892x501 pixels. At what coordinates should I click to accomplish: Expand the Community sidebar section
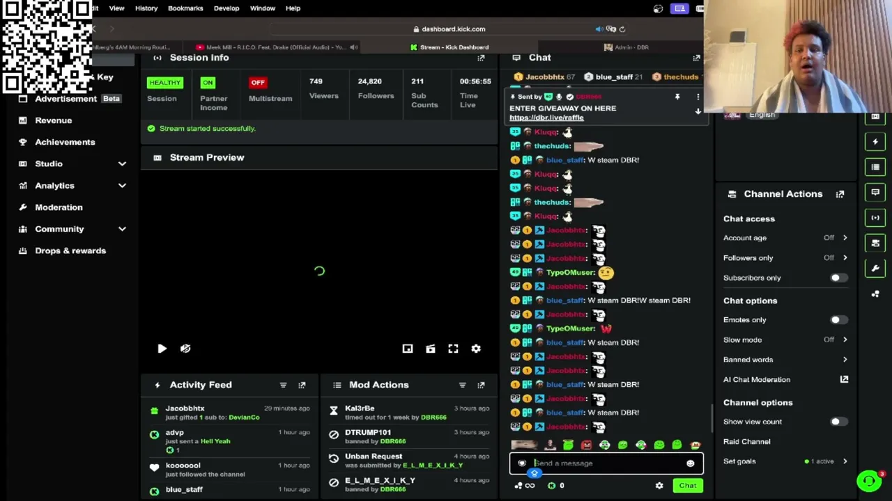[x=122, y=229]
